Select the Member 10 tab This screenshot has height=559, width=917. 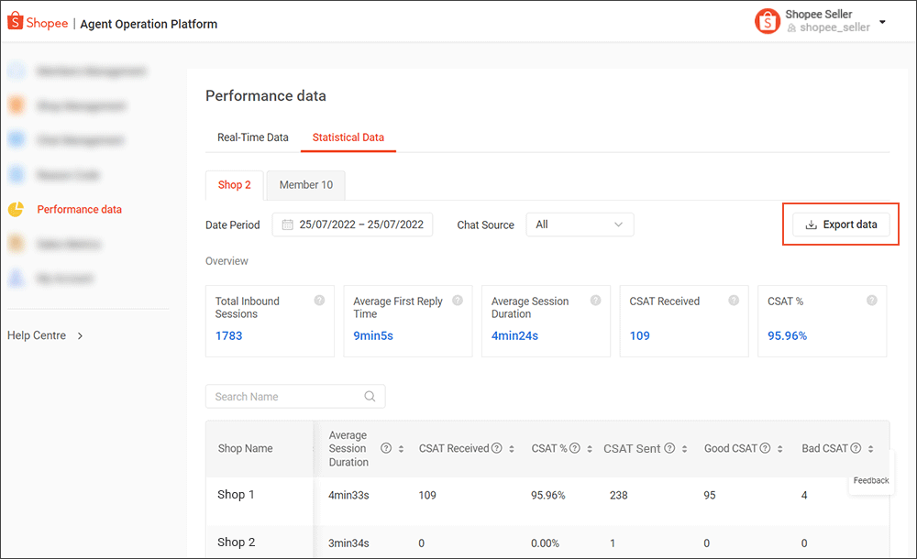tap(305, 184)
